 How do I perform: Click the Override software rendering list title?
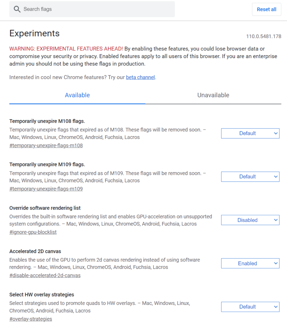click(x=45, y=208)
